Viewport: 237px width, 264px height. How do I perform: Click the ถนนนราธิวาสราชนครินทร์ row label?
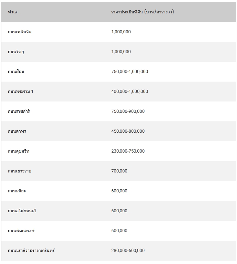coord(31,251)
